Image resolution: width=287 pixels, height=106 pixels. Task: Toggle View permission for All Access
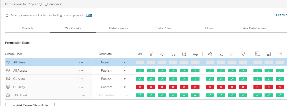140,71
